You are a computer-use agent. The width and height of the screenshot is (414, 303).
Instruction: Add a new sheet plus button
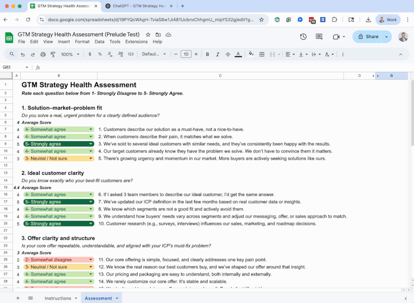click(18, 298)
